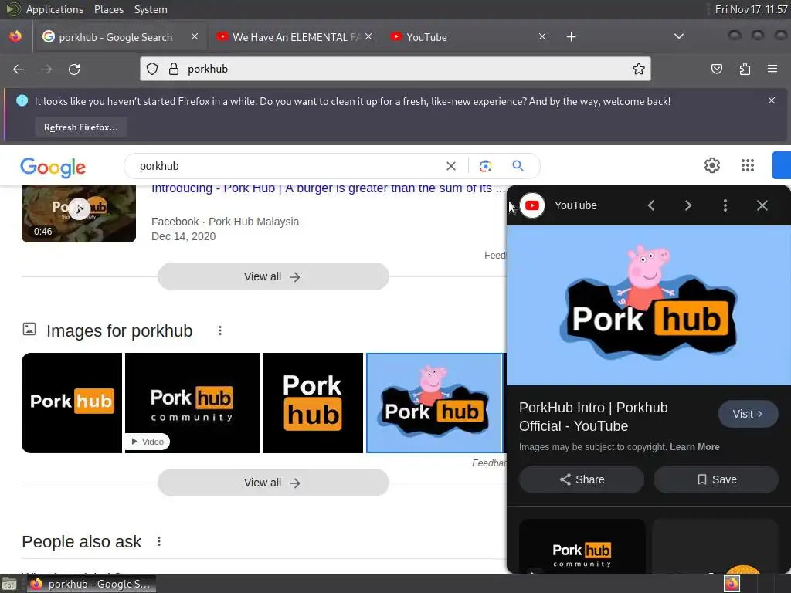The height and width of the screenshot is (593, 791).
Task: Open more options for People also ask
Action: 159,541
